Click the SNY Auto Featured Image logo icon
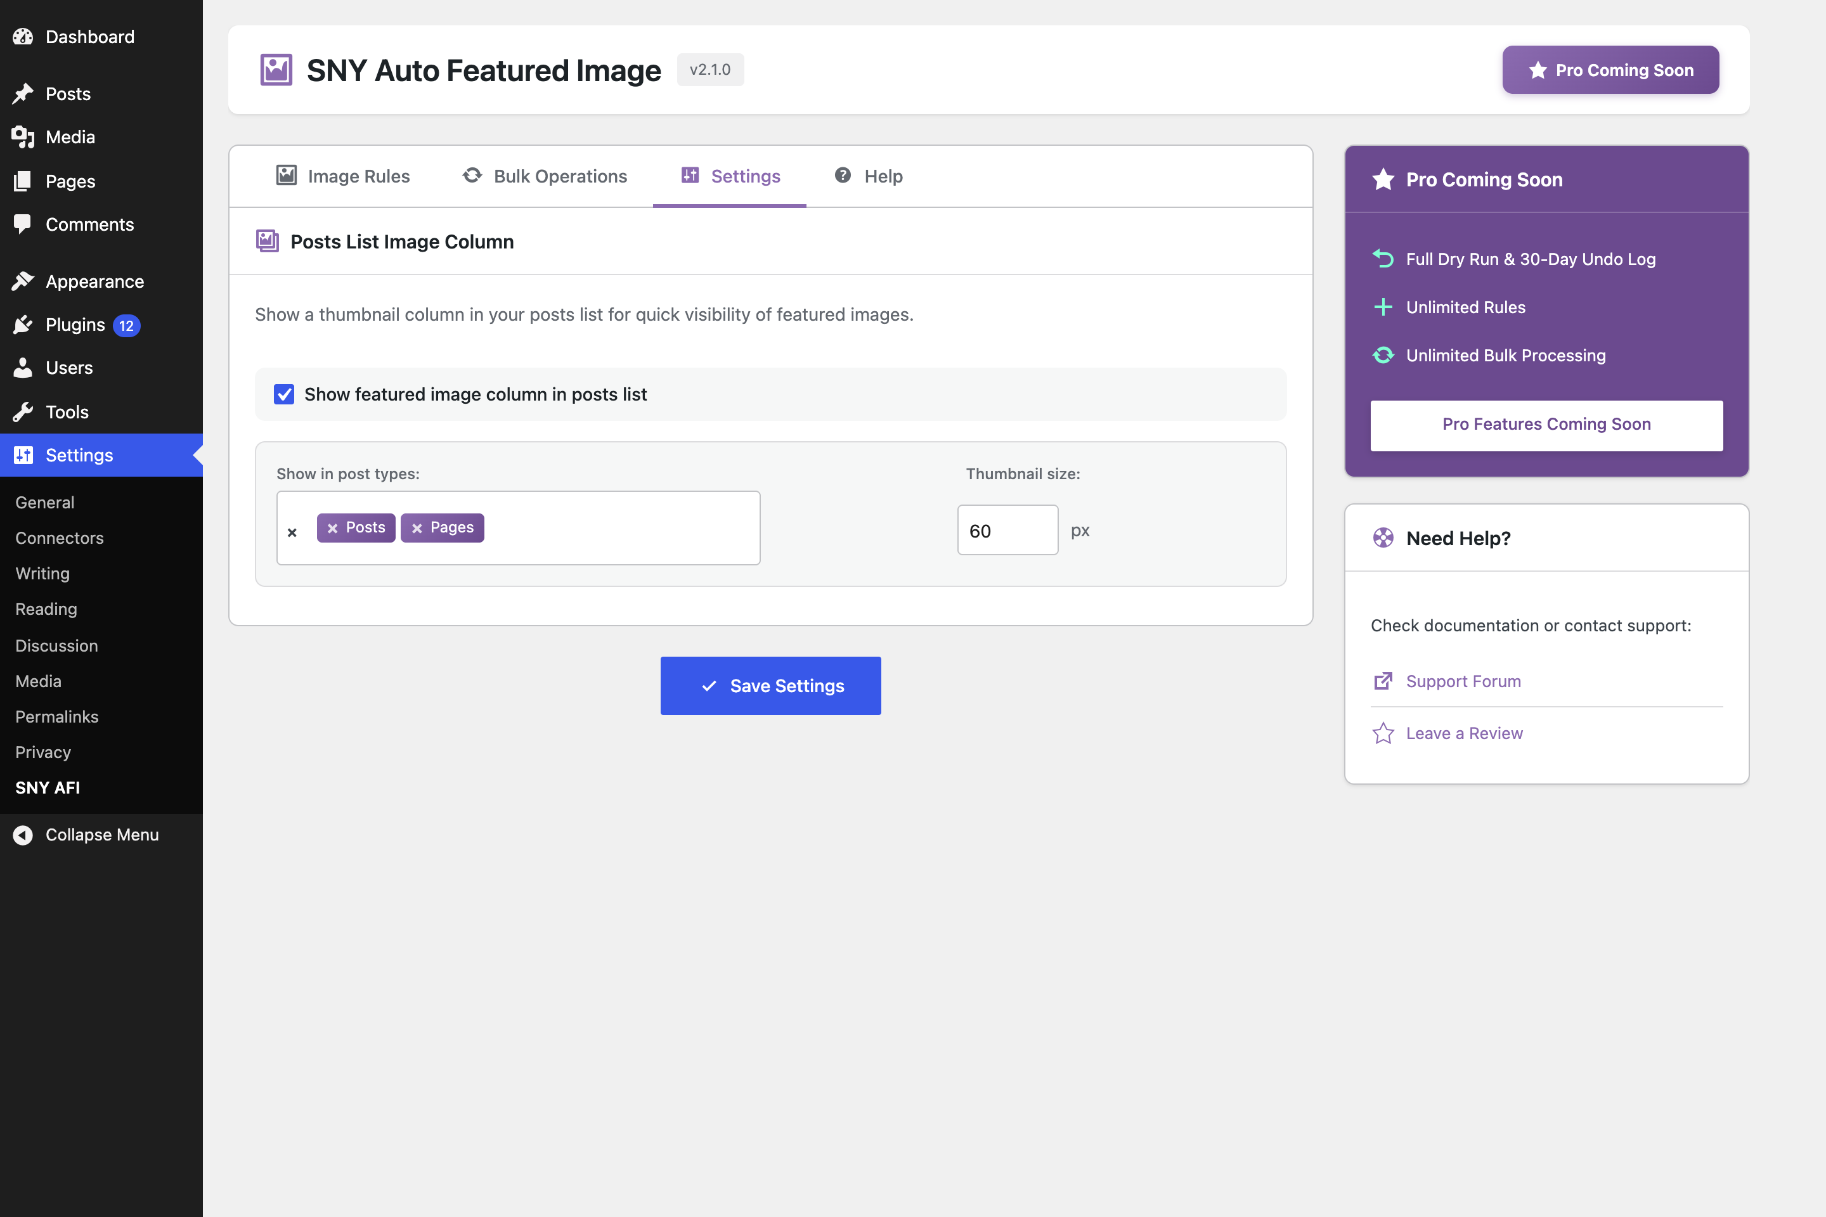1826x1217 pixels. [x=276, y=70]
